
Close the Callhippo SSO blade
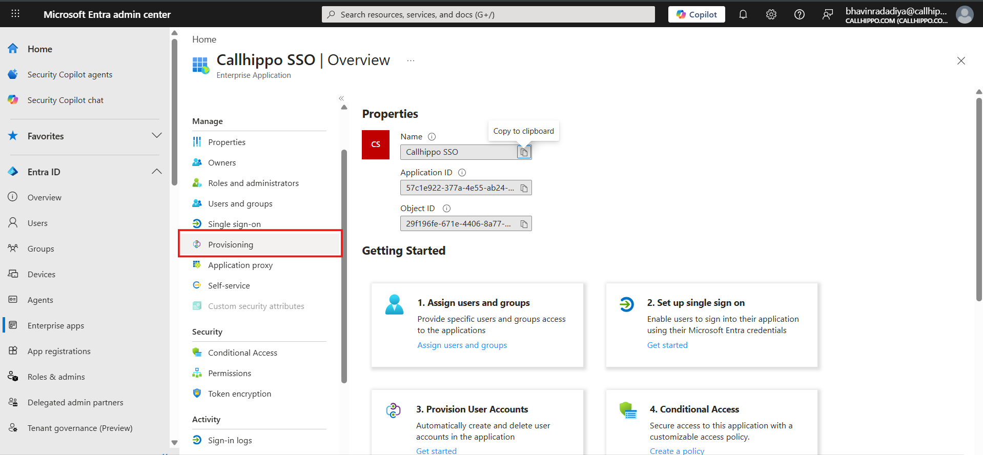point(961,60)
